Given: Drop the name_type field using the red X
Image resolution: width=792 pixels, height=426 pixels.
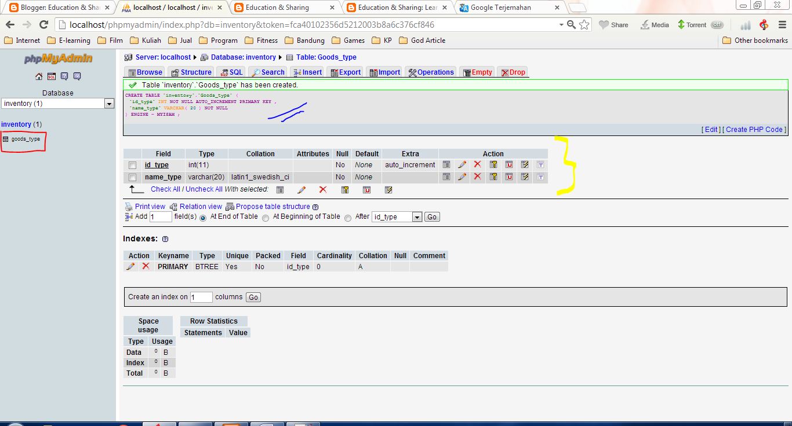Looking at the screenshot, I should click(x=477, y=177).
